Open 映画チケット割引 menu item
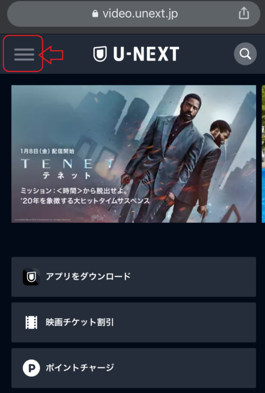Viewport: 265px width, 393px height. tap(134, 322)
